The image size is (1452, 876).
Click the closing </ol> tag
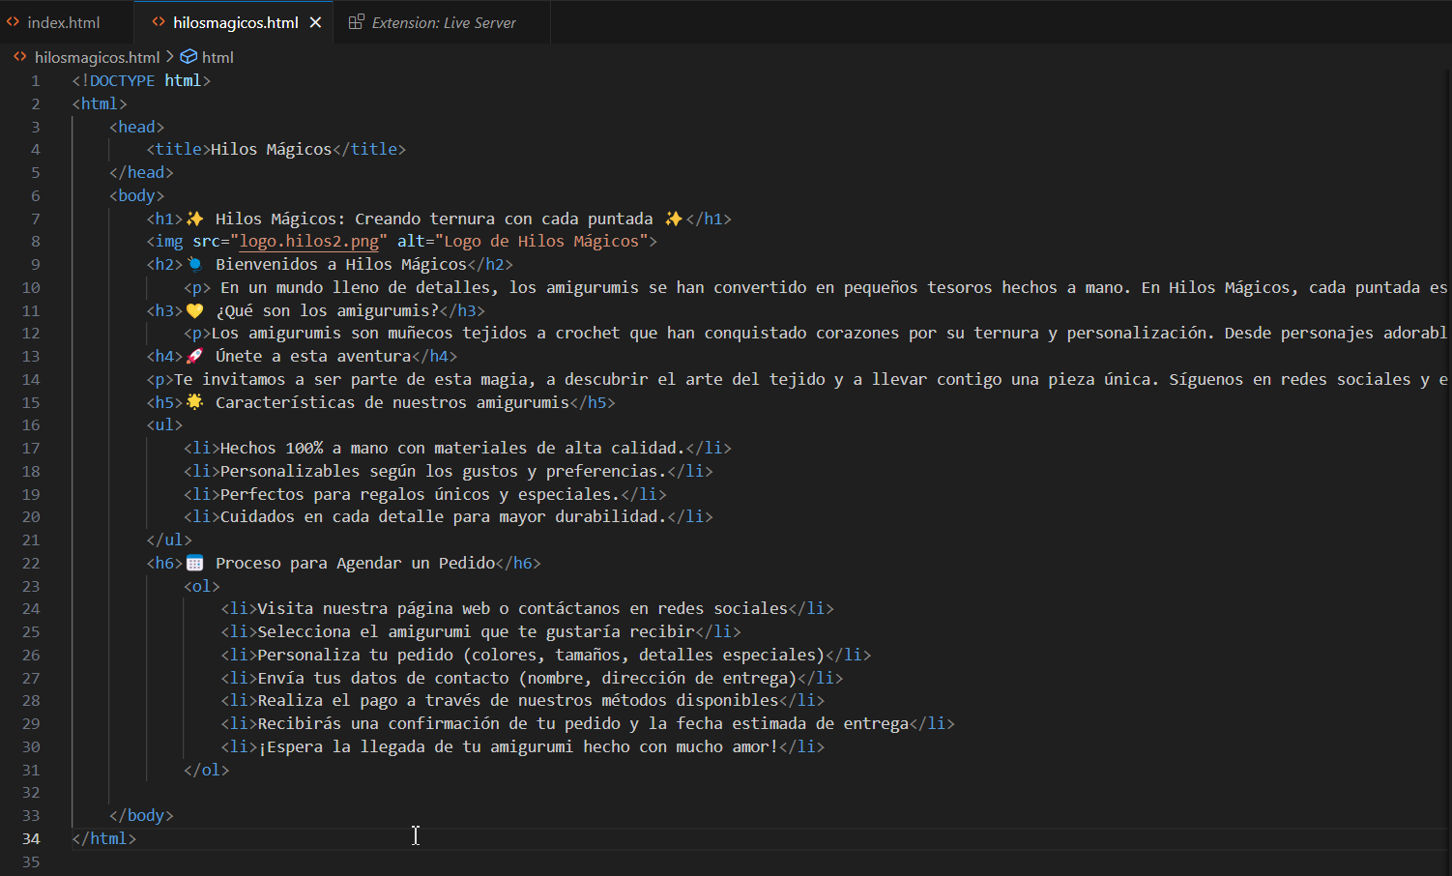pos(207,770)
